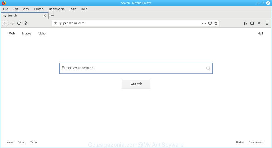Bookmark this page with the star
Screen dimensions: 272x148
point(216,23)
